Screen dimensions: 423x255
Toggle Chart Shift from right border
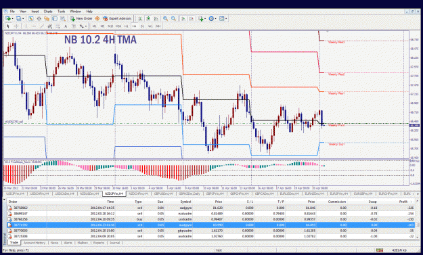(192, 18)
